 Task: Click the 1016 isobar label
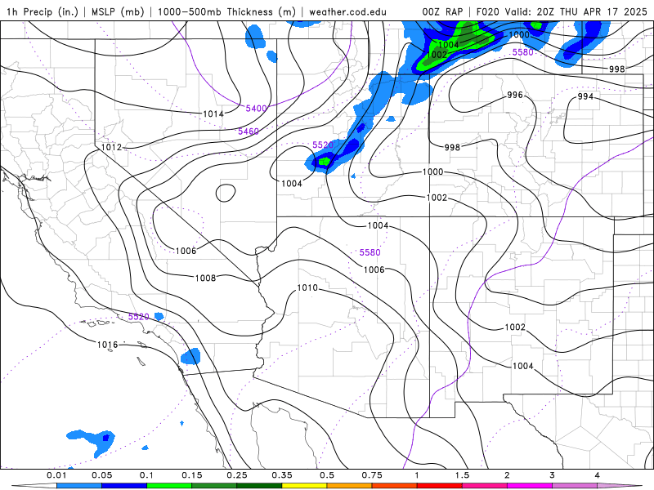pyautogui.click(x=108, y=345)
